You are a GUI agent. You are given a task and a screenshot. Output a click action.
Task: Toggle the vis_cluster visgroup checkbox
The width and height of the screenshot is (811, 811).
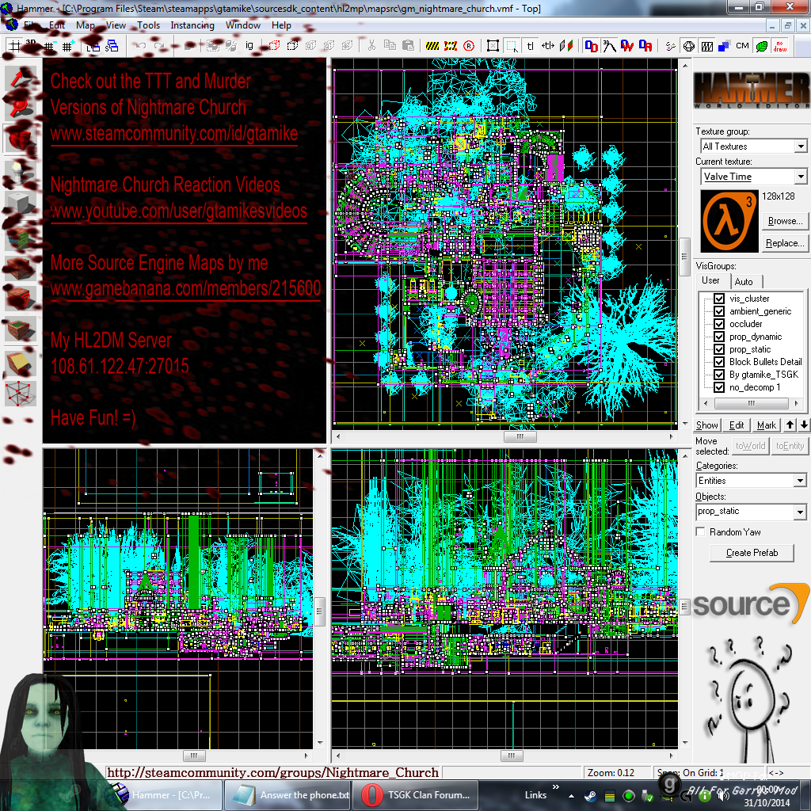[719, 299]
